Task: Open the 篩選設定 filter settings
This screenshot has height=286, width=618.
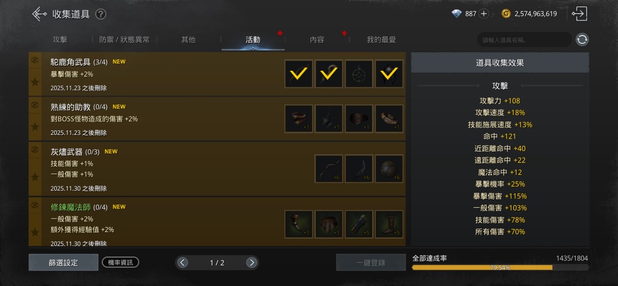Action: coord(63,263)
